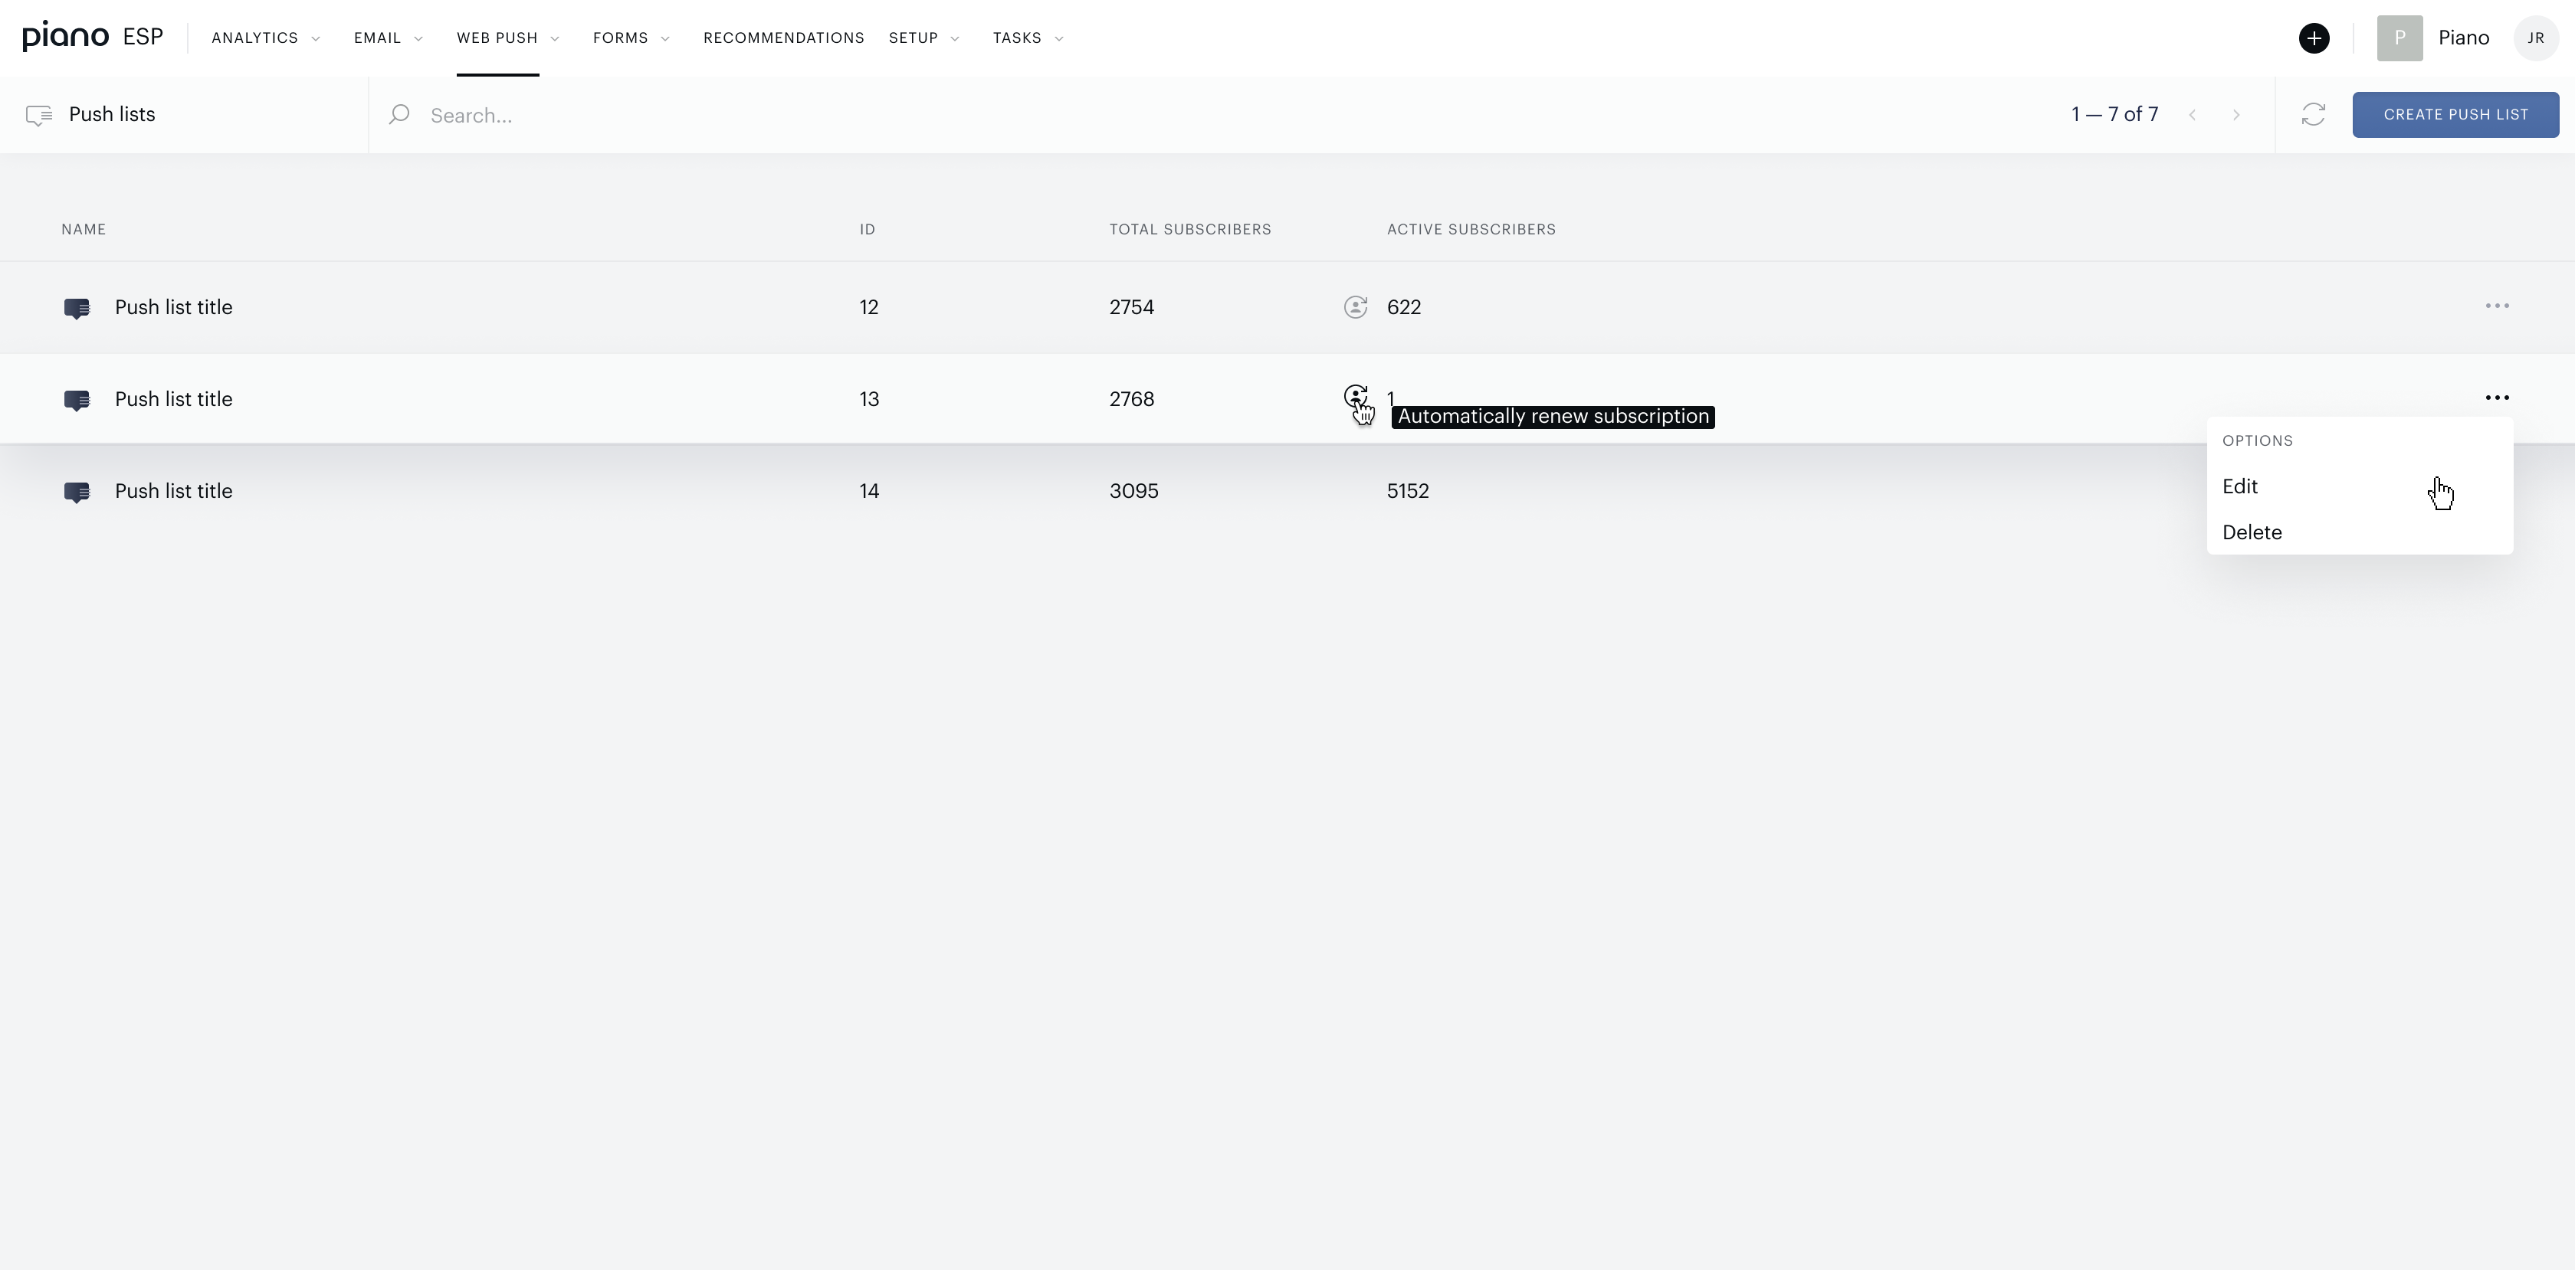Click the black plus add icon

(2313, 38)
